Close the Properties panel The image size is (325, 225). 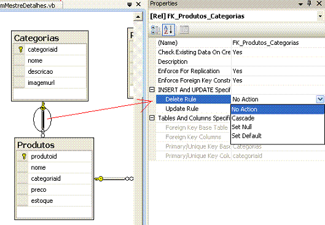click(x=319, y=3)
